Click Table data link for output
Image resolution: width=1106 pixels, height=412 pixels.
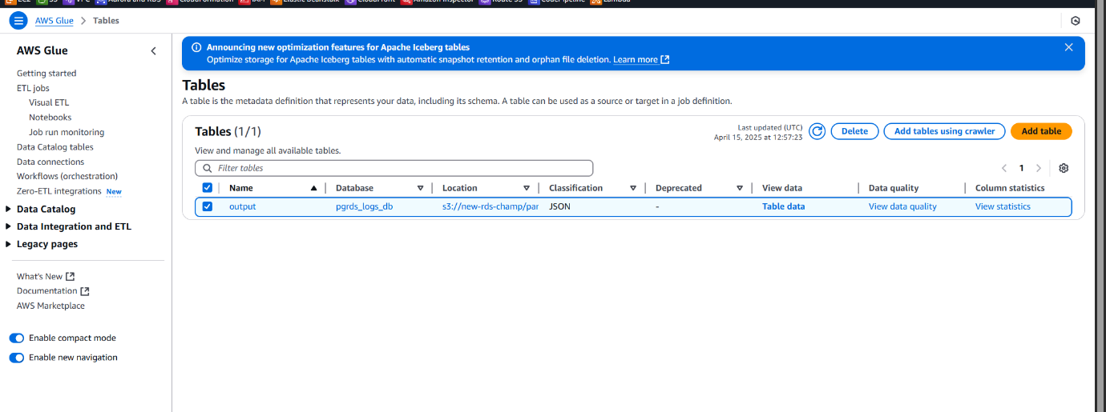pos(783,206)
